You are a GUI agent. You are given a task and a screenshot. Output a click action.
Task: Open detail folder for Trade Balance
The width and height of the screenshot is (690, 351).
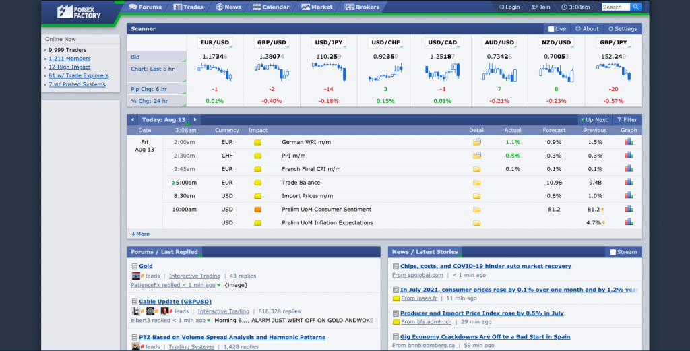[476, 183]
